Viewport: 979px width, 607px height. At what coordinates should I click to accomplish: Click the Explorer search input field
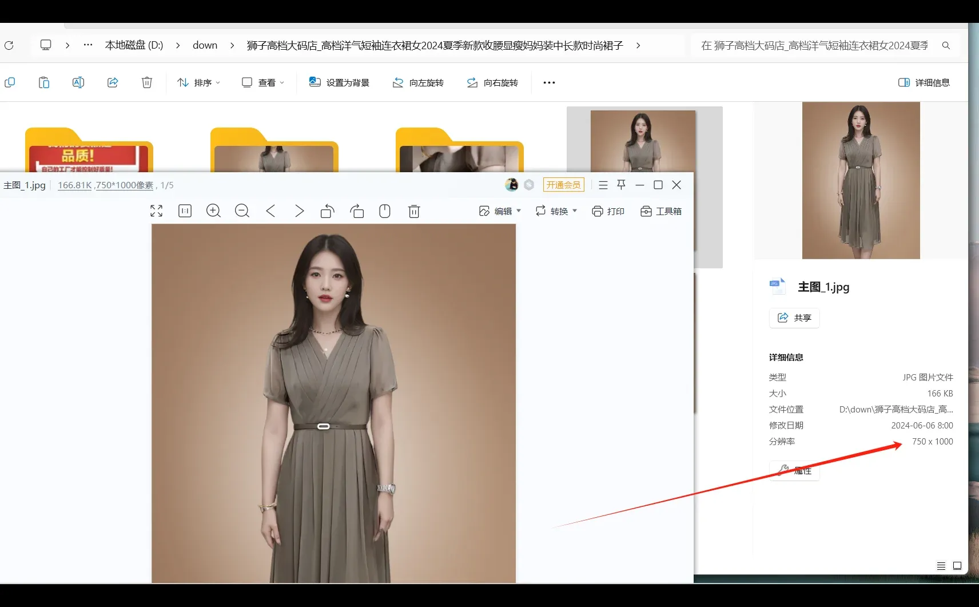pyautogui.click(x=814, y=45)
